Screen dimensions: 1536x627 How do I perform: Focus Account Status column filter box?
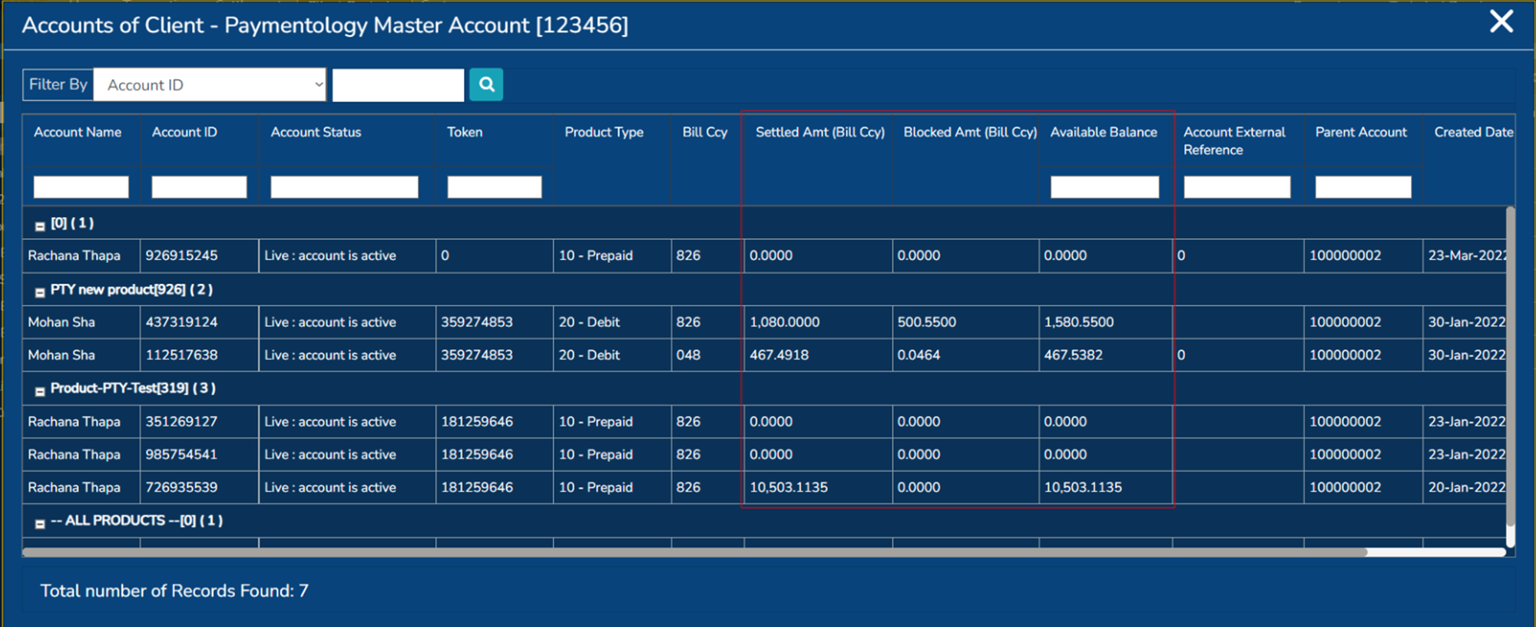point(344,186)
